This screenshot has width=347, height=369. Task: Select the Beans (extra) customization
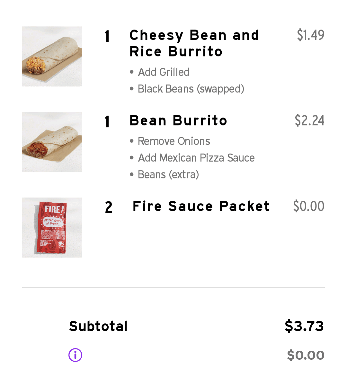(x=168, y=174)
